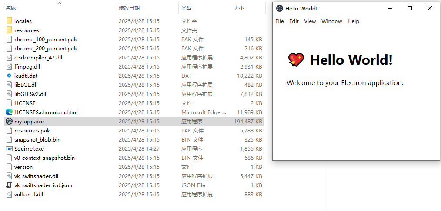This screenshot has width=441, height=211.
Task: Click the sort arrow above 名称 column
Action: [59, 3]
